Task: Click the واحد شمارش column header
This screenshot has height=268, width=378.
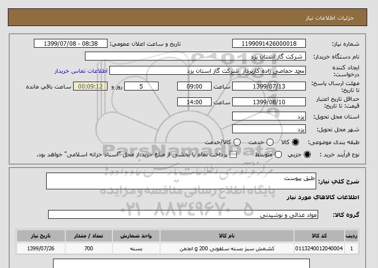Action: tap(136, 236)
